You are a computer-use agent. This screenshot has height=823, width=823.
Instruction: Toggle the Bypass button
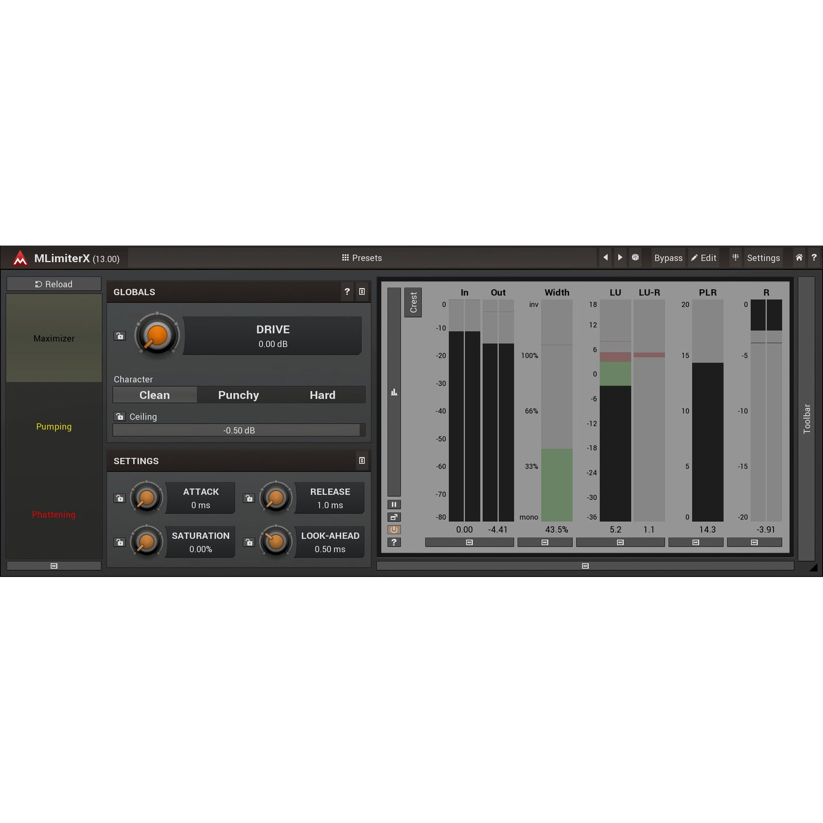[x=668, y=258]
